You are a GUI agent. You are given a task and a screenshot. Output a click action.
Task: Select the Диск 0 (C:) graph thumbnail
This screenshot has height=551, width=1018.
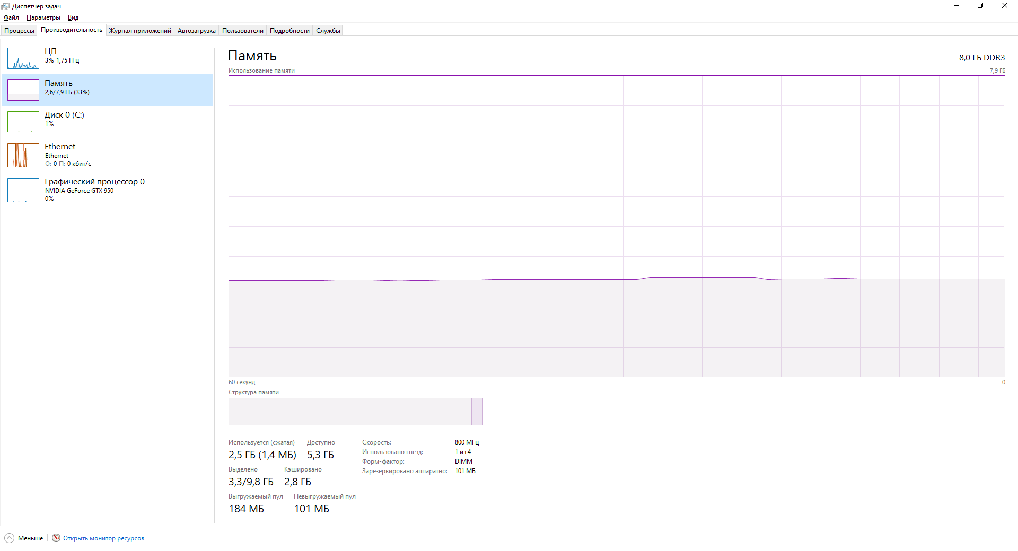click(x=23, y=122)
